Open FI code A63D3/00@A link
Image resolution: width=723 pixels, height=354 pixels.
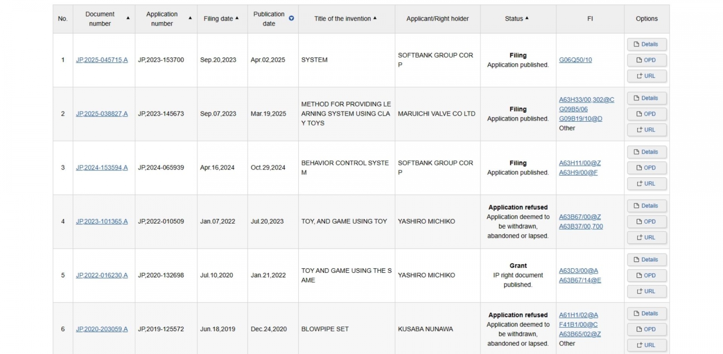(x=578, y=271)
